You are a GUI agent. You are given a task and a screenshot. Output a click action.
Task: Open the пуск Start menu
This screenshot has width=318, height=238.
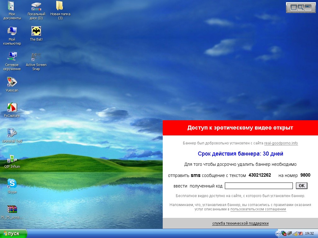pyautogui.click(x=14, y=234)
